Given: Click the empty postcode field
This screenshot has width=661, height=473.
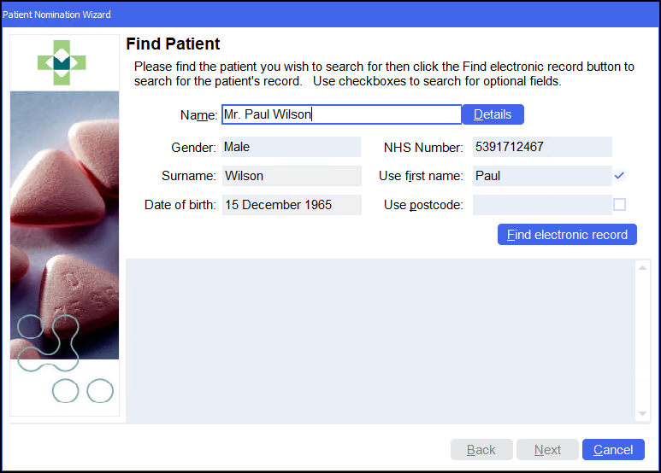Looking at the screenshot, I should (542, 205).
